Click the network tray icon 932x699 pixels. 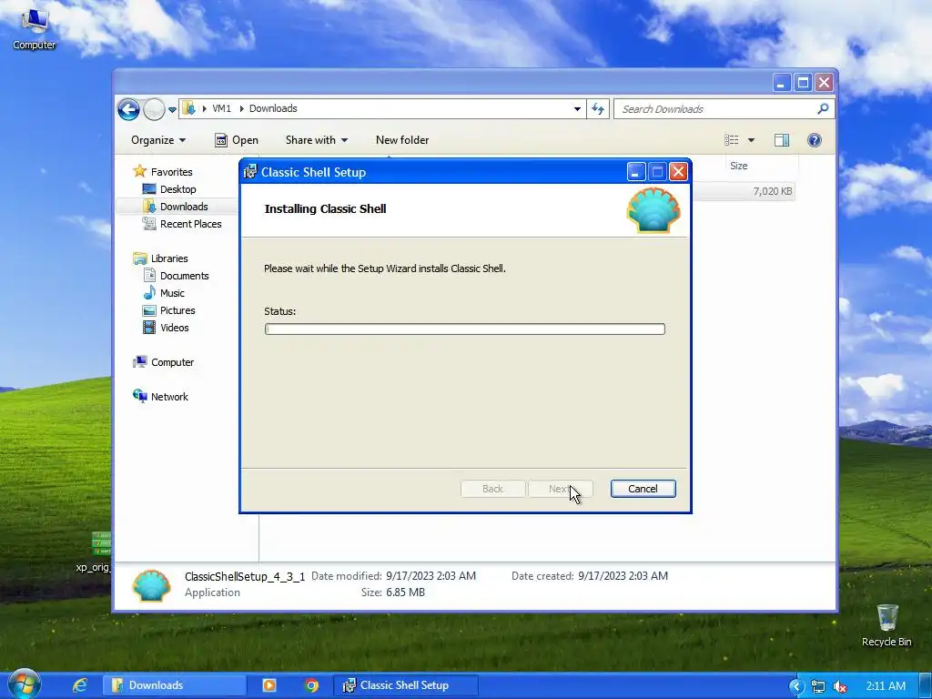coord(818,686)
